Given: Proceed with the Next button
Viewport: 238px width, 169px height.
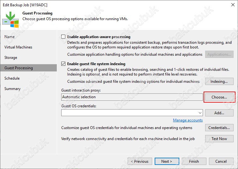Looking at the screenshot, I should click(167, 161).
